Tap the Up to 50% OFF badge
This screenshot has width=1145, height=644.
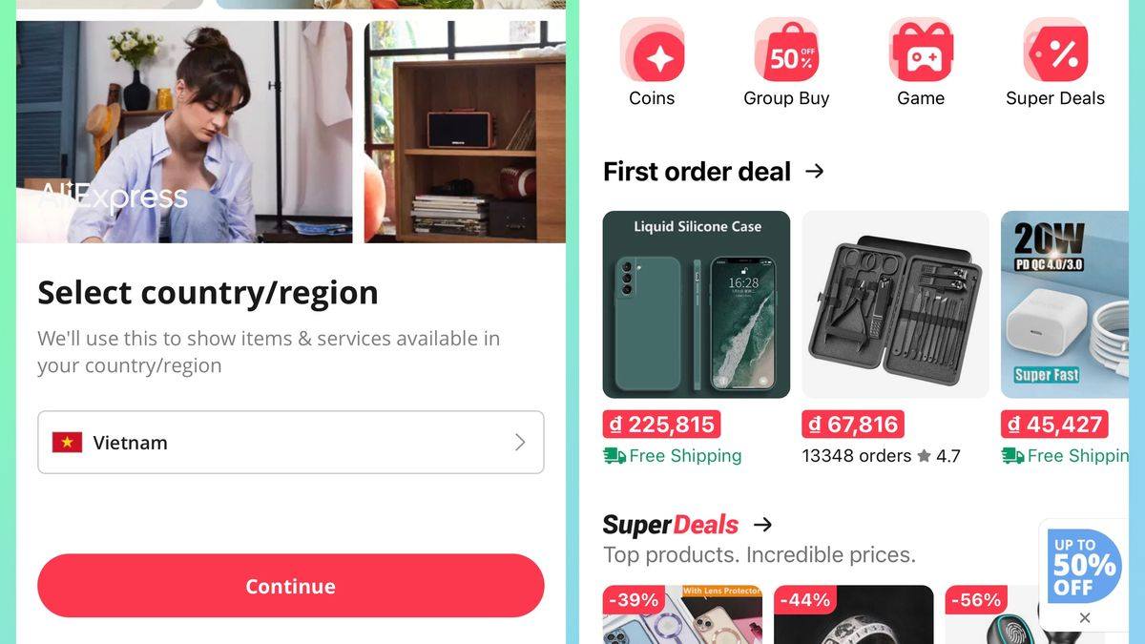1084,565
